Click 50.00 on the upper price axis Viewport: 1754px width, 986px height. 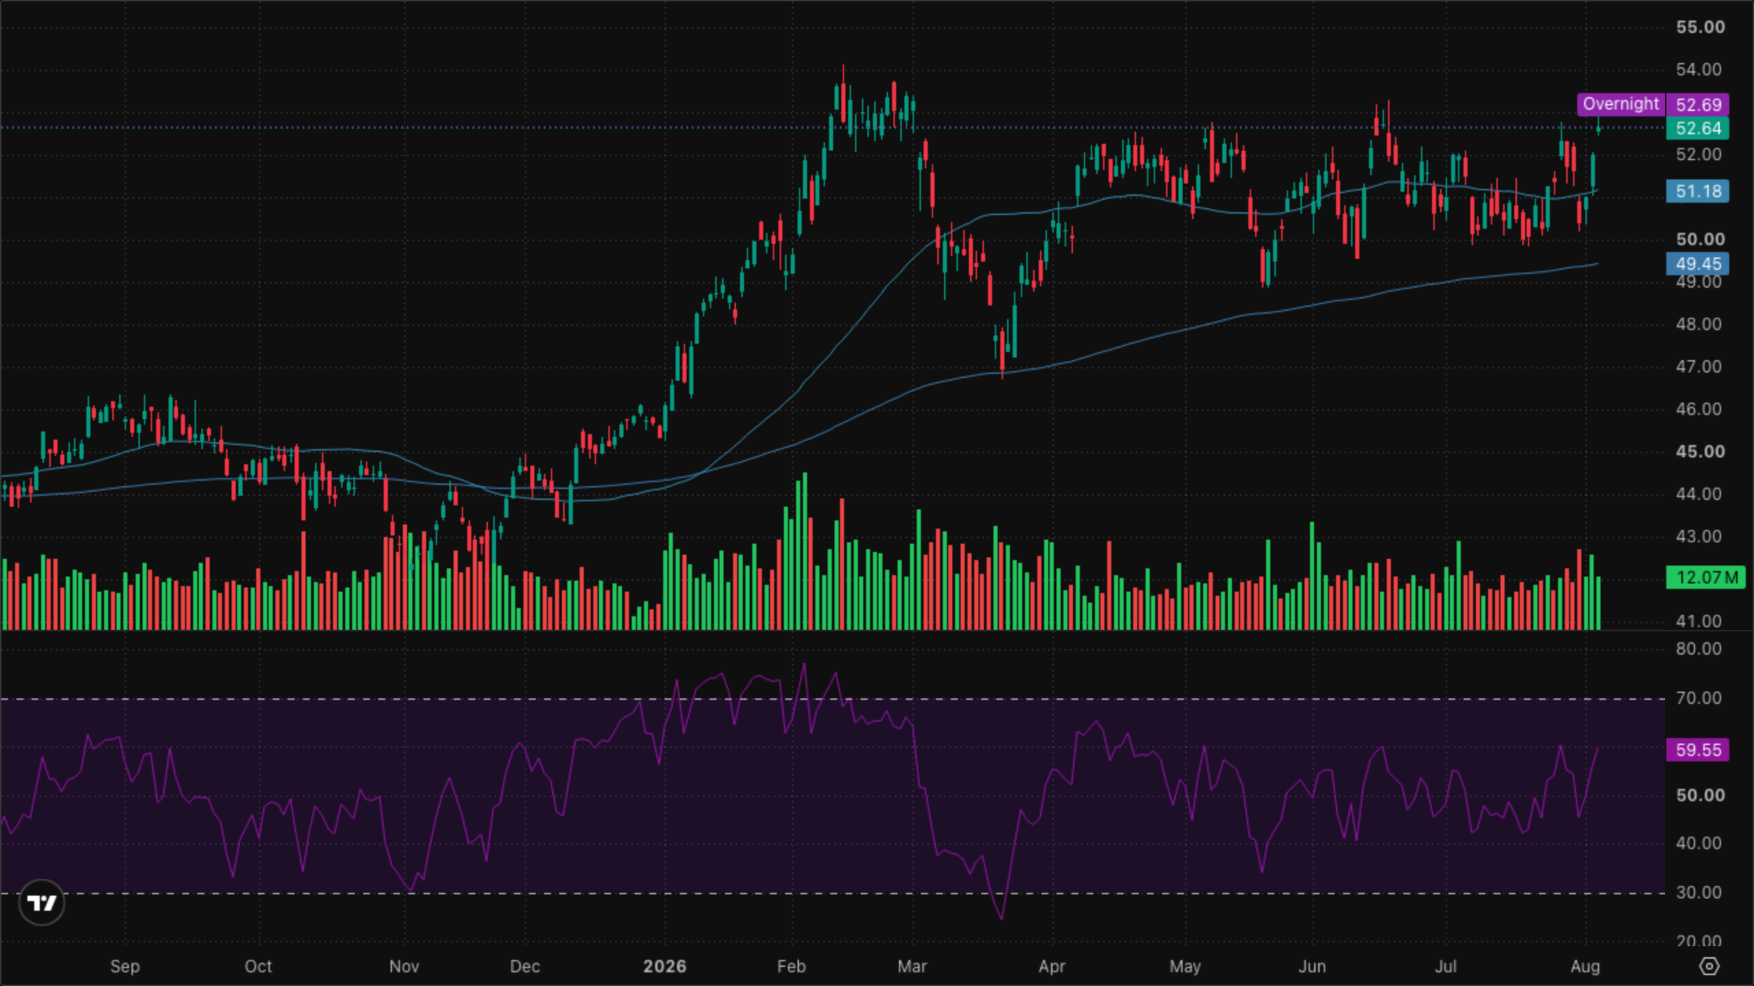click(1700, 240)
